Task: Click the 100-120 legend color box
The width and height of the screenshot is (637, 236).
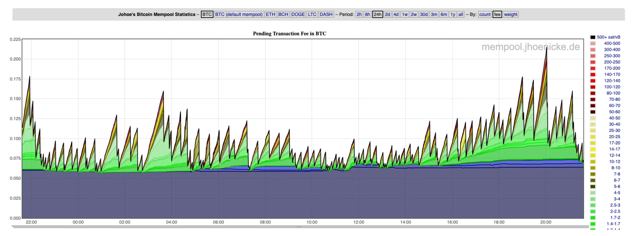Action: 593,87
